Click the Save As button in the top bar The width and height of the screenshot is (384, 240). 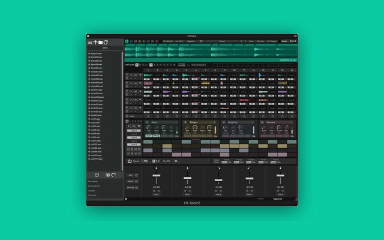coord(260,41)
